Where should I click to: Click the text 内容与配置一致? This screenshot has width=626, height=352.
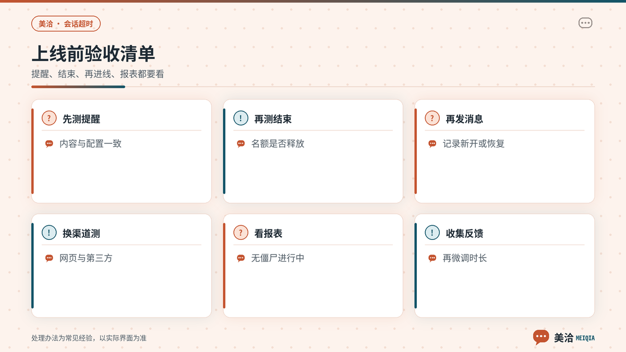[90, 143]
